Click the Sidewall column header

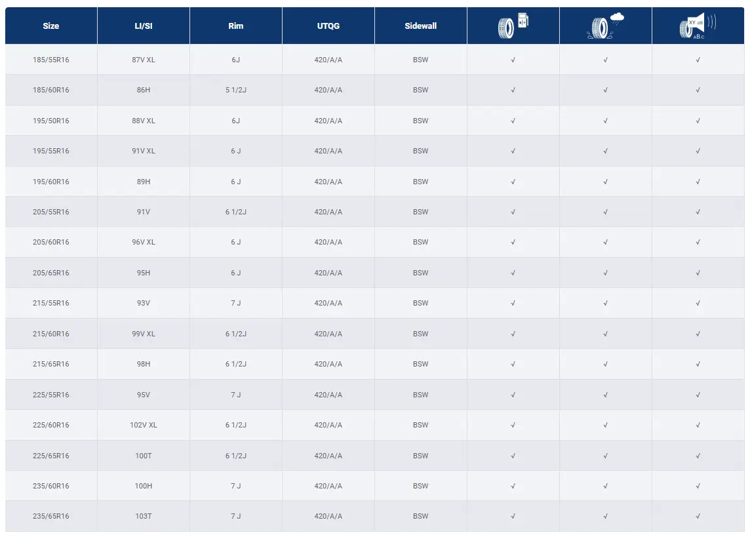coord(420,26)
